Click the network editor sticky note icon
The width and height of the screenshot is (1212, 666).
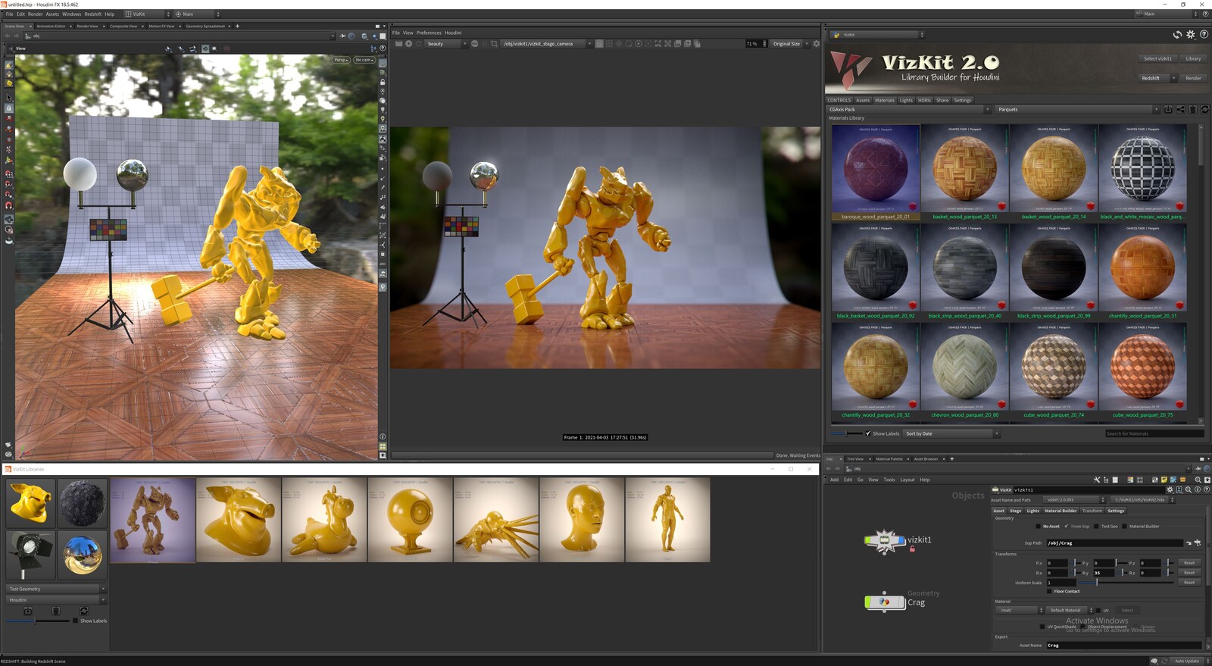pos(1164,480)
